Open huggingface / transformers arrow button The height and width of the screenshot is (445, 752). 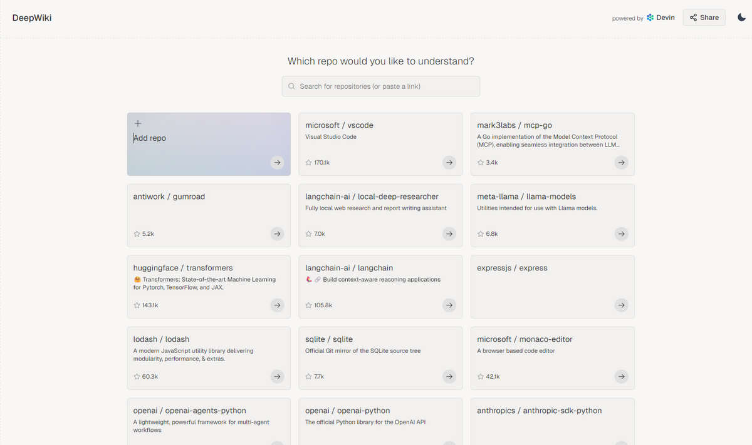tap(278, 305)
